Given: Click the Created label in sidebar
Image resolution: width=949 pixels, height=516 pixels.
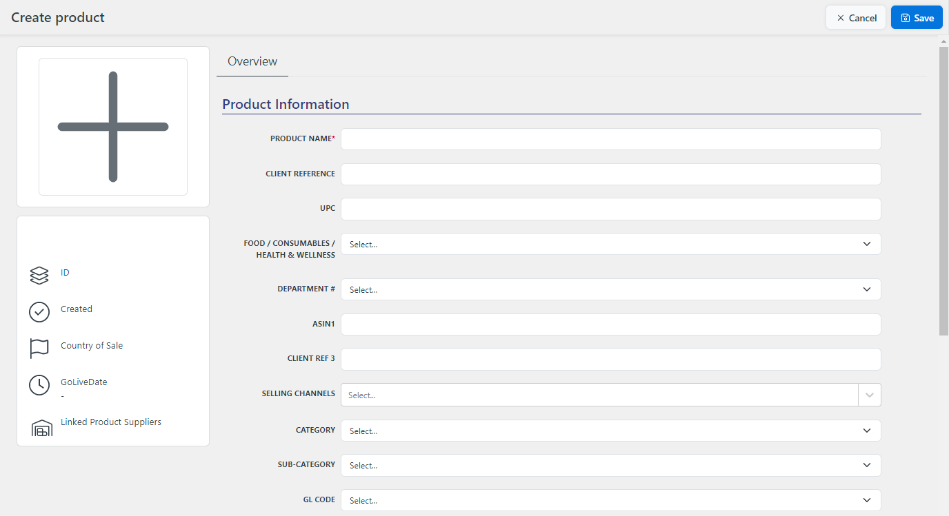Looking at the screenshot, I should [77, 309].
